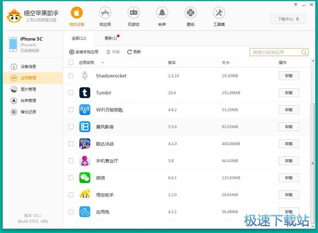Click the Tumblr version 10.4
The width and height of the screenshot is (318, 233).
[172, 93]
